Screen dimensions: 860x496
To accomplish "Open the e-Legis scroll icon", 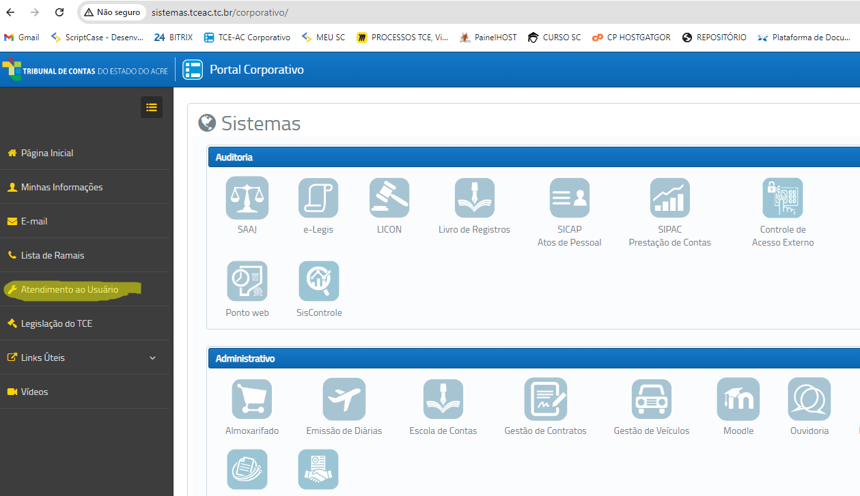I will pyautogui.click(x=318, y=198).
